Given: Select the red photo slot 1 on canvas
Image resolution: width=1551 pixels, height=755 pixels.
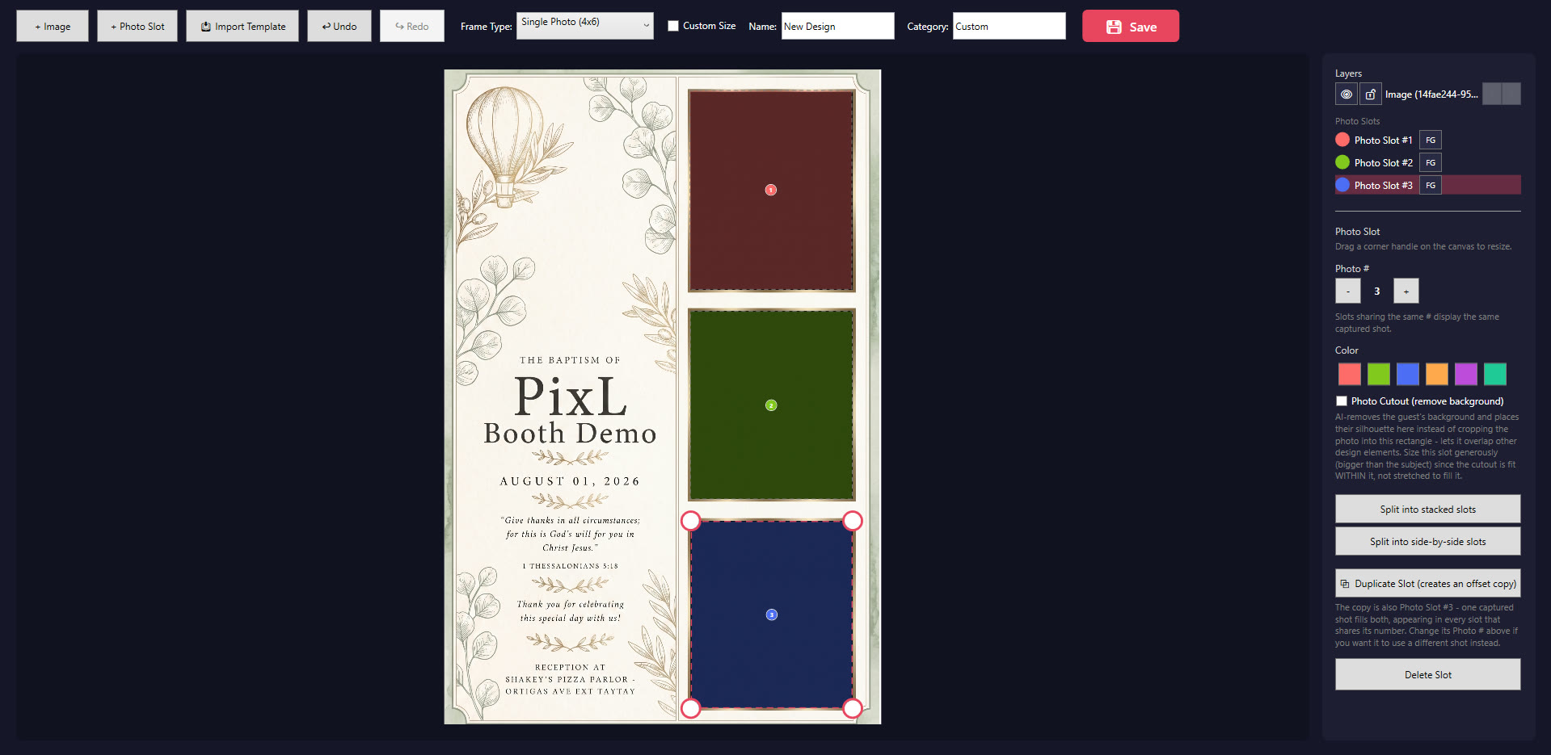Looking at the screenshot, I should (771, 190).
